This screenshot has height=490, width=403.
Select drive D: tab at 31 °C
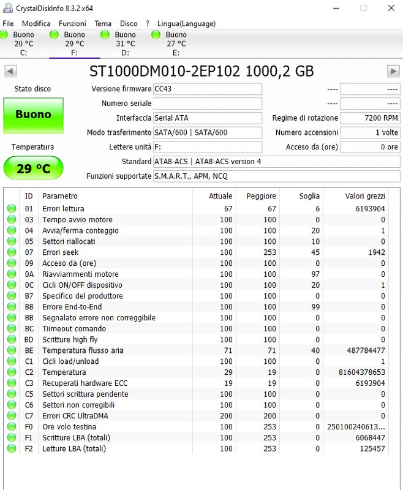click(125, 43)
